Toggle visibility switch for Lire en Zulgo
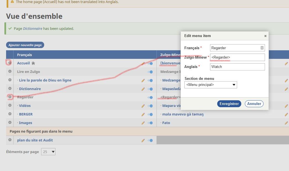289x171 pixels. click(x=150, y=72)
